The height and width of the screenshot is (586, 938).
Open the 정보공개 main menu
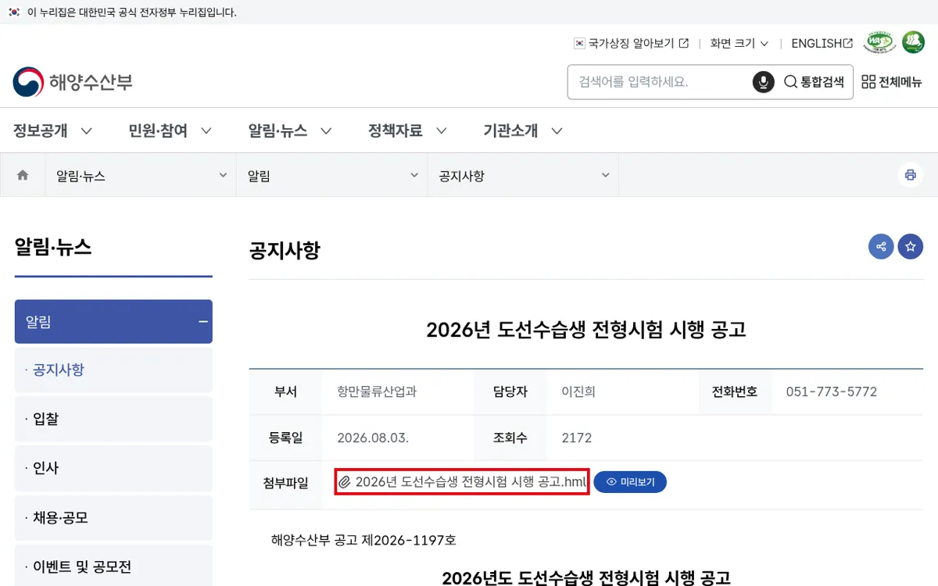coord(53,130)
